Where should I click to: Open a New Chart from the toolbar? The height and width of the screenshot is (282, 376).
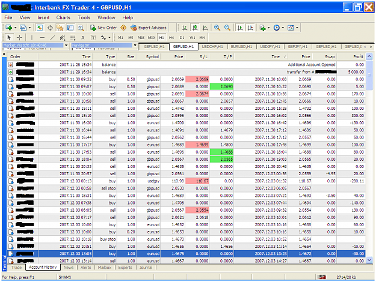(9, 28)
